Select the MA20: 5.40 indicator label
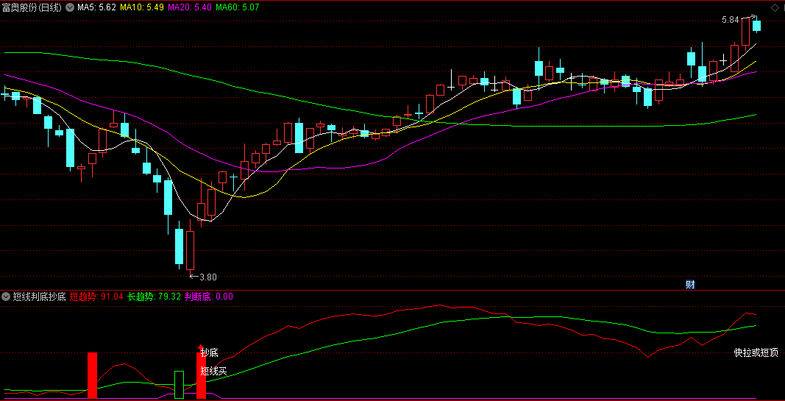785x401 pixels. (189, 7)
